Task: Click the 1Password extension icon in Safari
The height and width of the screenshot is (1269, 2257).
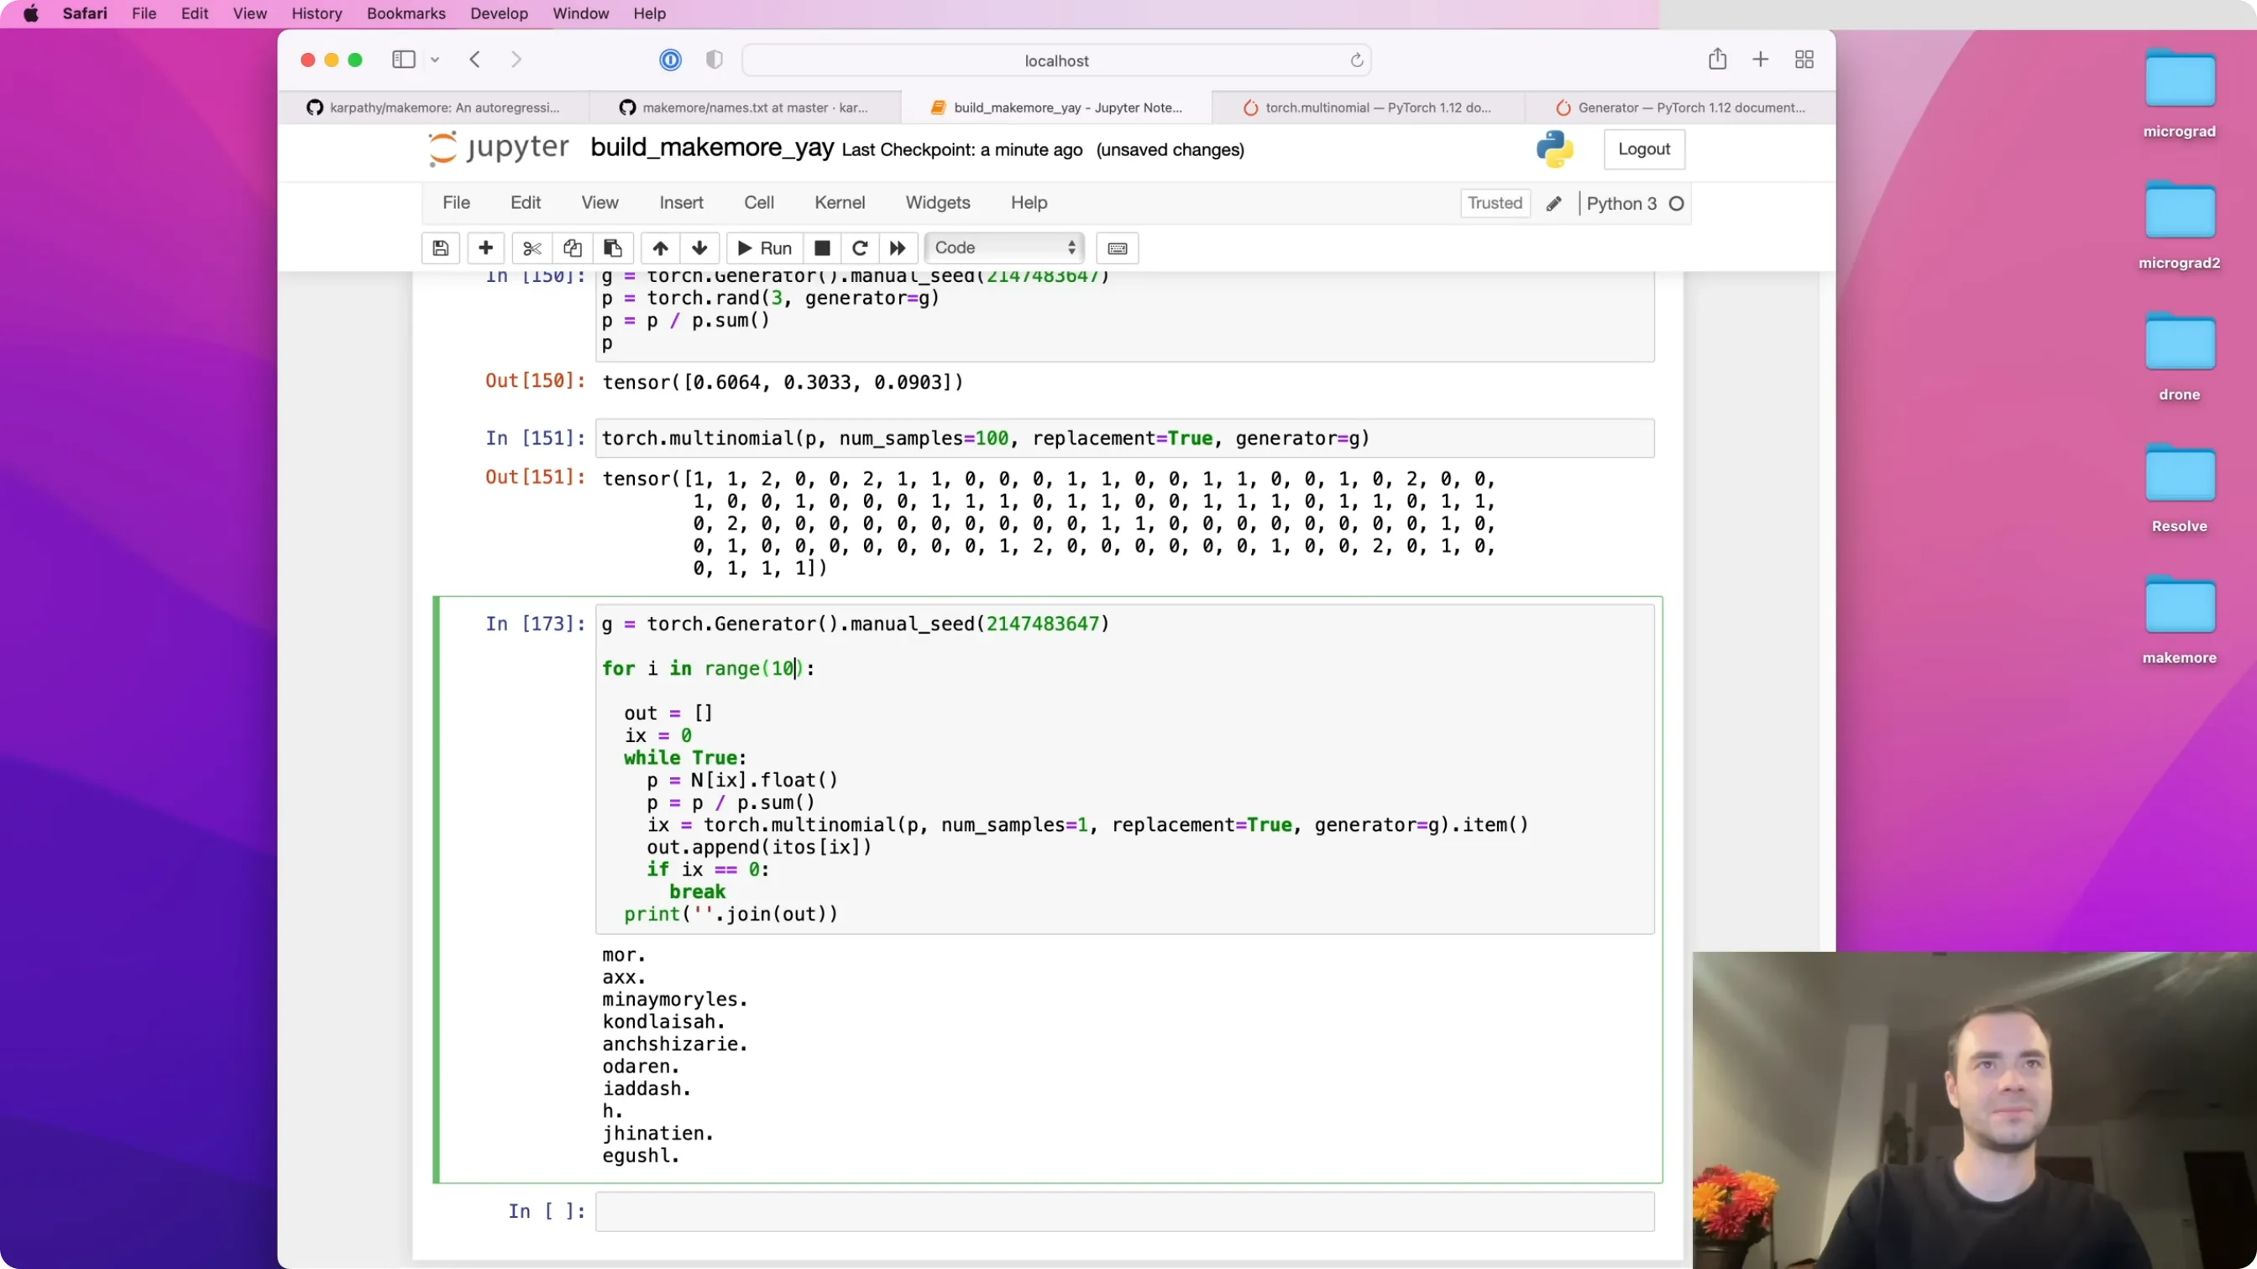Action: coord(670,60)
